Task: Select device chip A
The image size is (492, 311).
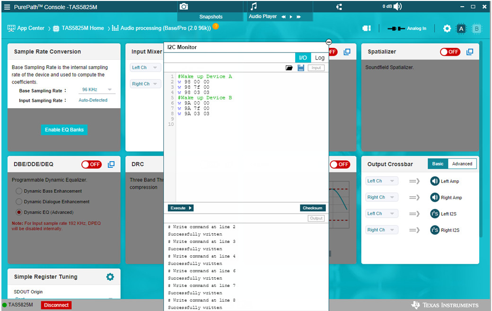Action: [461, 29]
